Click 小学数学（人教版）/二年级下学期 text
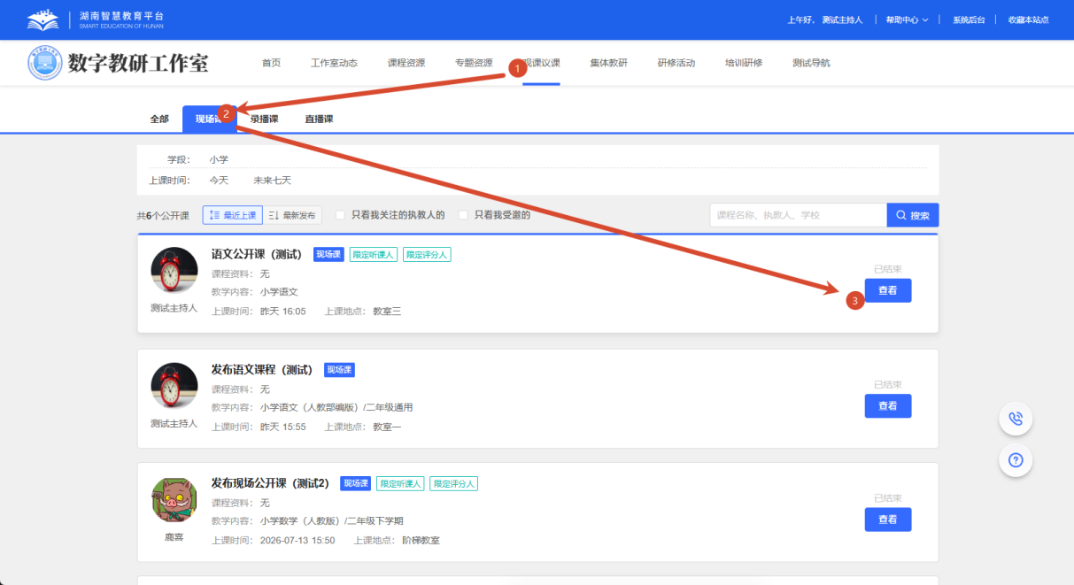 point(332,520)
